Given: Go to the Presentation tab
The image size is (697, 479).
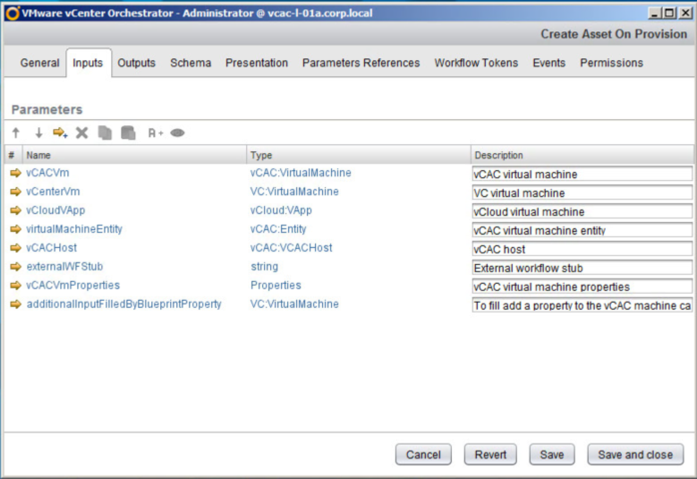Looking at the screenshot, I should [x=257, y=63].
